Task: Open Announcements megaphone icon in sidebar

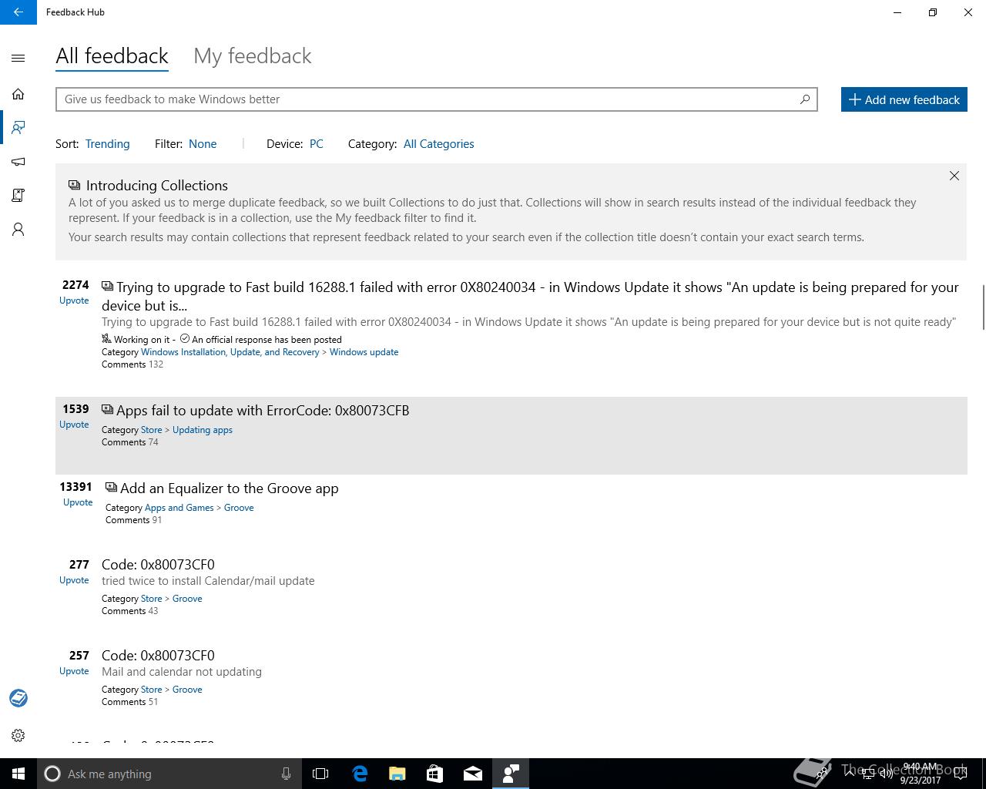Action: (x=18, y=162)
